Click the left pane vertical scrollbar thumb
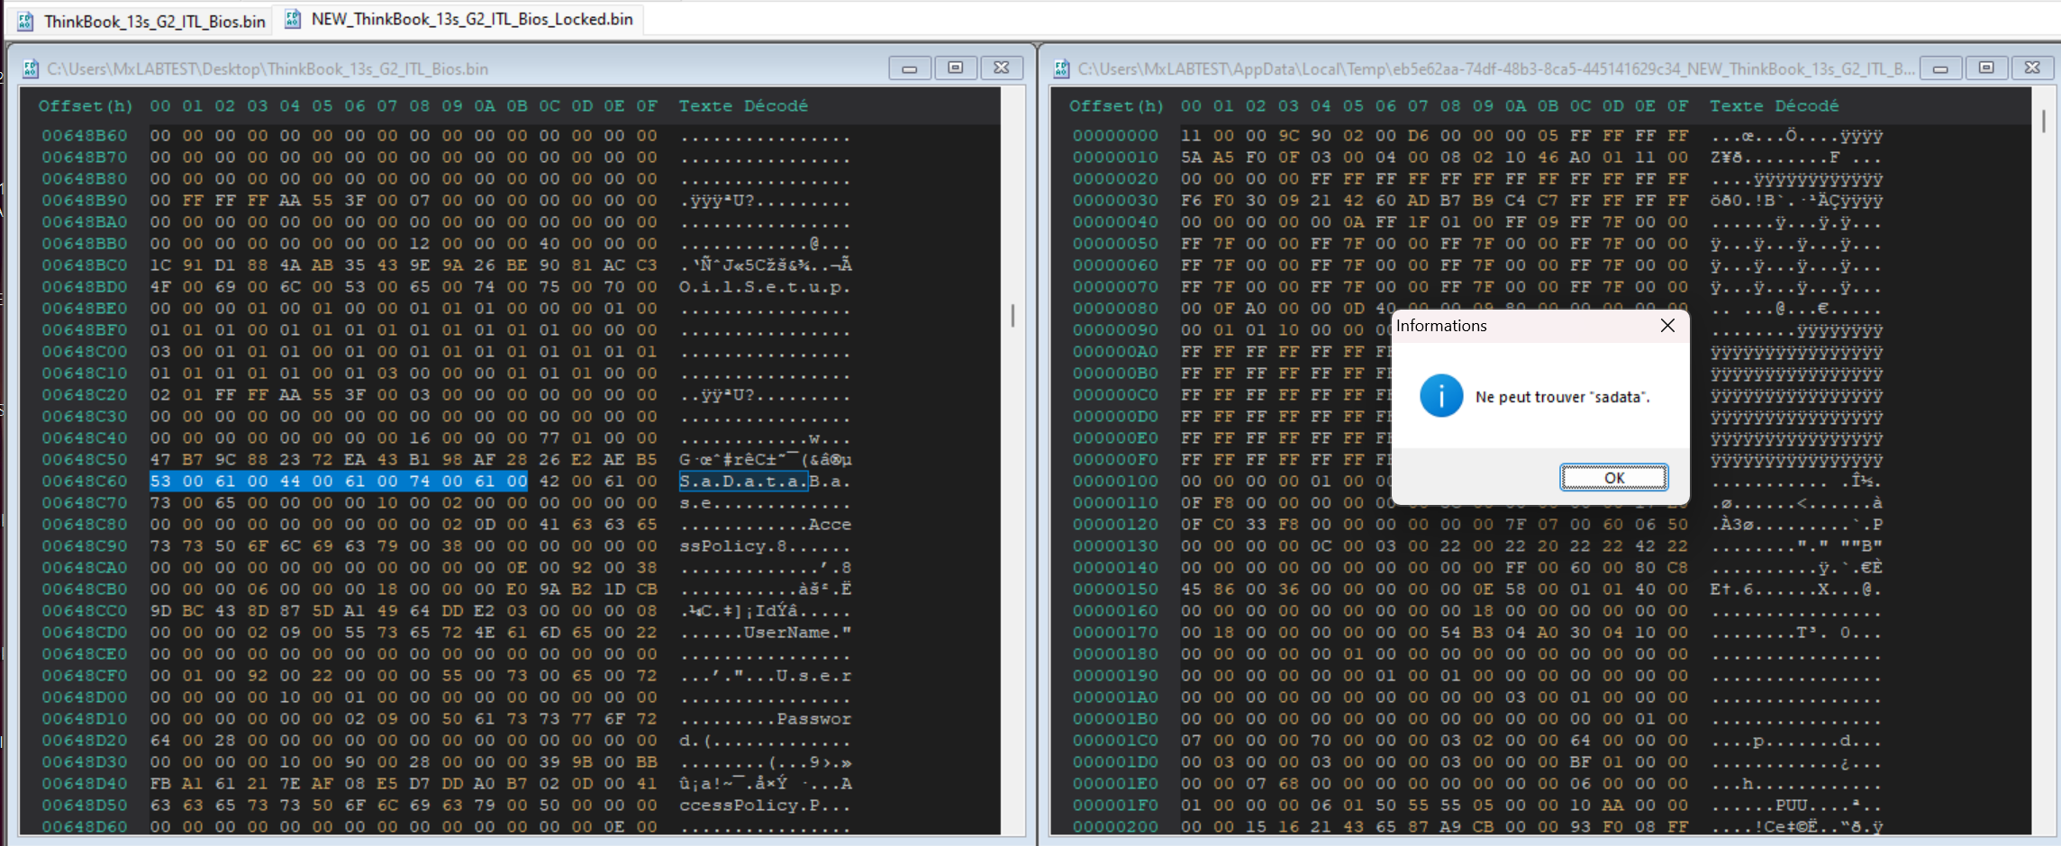This screenshot has width=2061, height=846. (x=1012, y=315)
